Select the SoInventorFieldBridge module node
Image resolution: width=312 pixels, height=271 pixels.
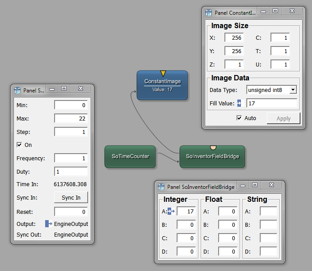click(x=212, y=157)
